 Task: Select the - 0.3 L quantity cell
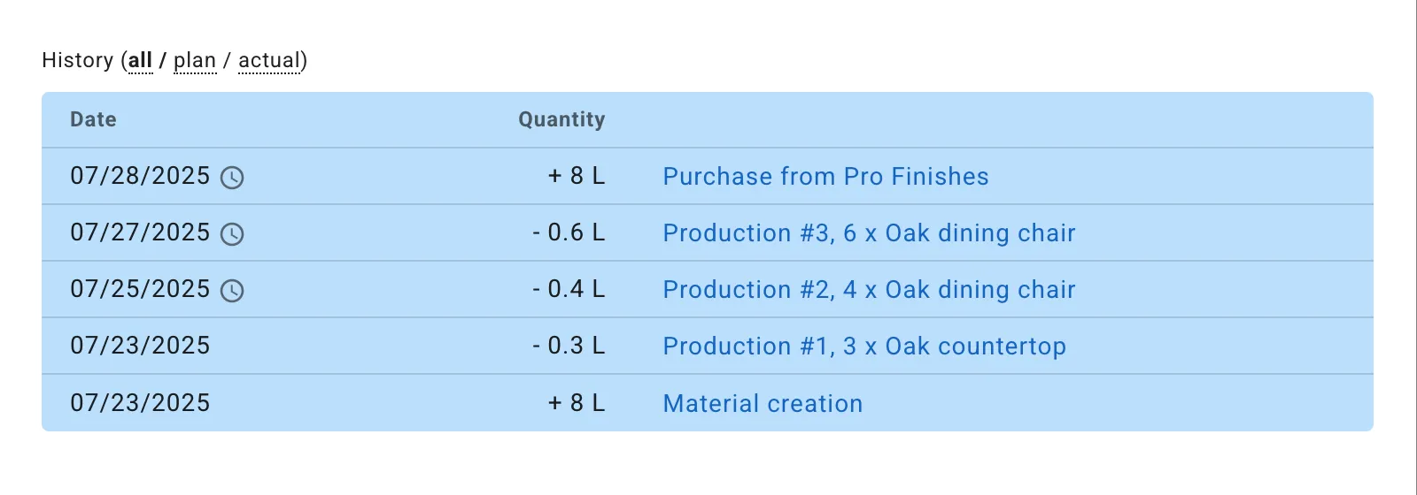(x=569, y=346)
